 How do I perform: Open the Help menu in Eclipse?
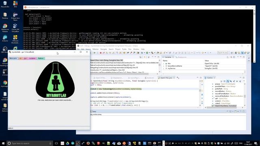(143, 49)
